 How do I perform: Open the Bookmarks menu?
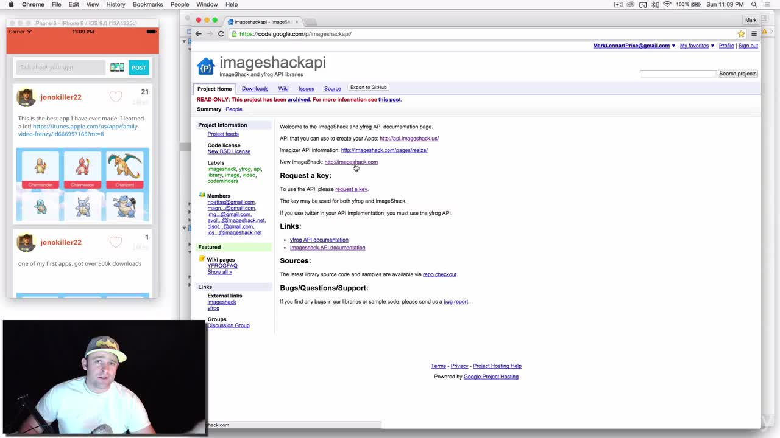point(147,4)
